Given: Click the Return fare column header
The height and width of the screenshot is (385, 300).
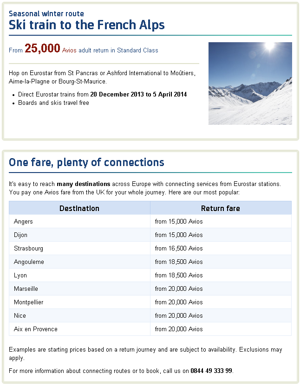Looking at the screenshot, I should click(x=221, y=208).
